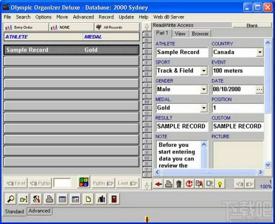The image size is (275, 224).
Task: Click the red door exit icon
Action: pyautogui.click(x=114, y=199)
